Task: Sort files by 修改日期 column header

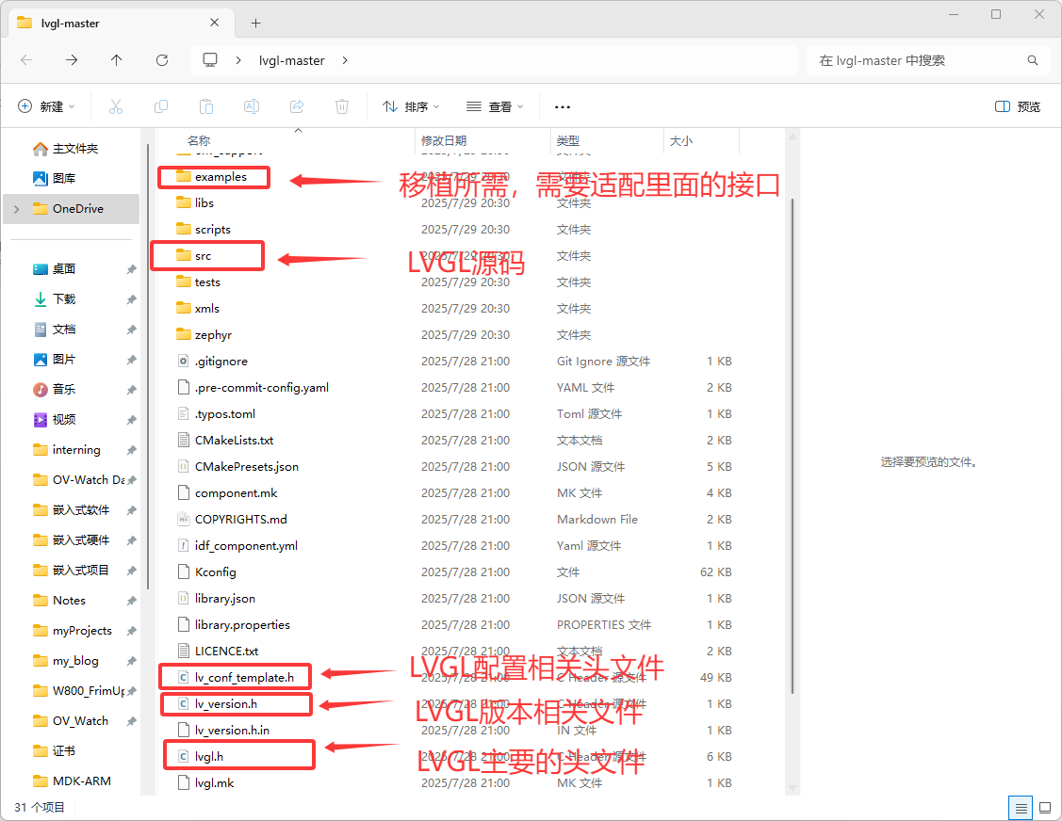Action: pos(444,140)
